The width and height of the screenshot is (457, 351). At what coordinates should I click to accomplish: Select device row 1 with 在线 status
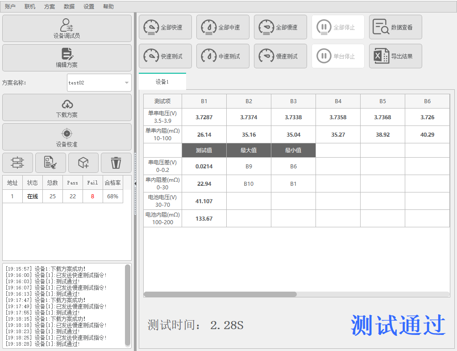(33, 196)
